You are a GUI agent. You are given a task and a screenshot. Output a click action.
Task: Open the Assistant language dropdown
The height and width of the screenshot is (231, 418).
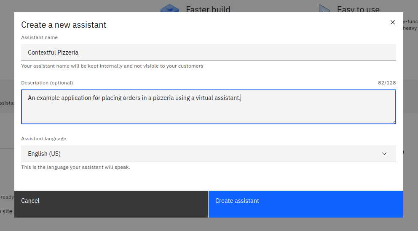coord(209,154)
